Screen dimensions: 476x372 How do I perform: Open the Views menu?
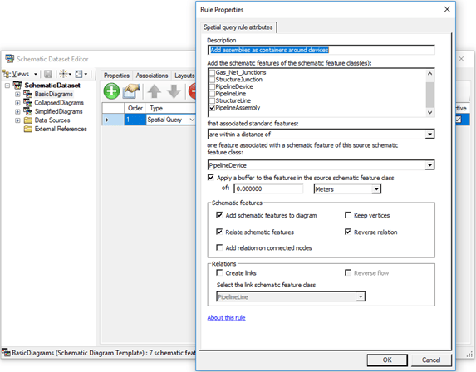point(20,74)
